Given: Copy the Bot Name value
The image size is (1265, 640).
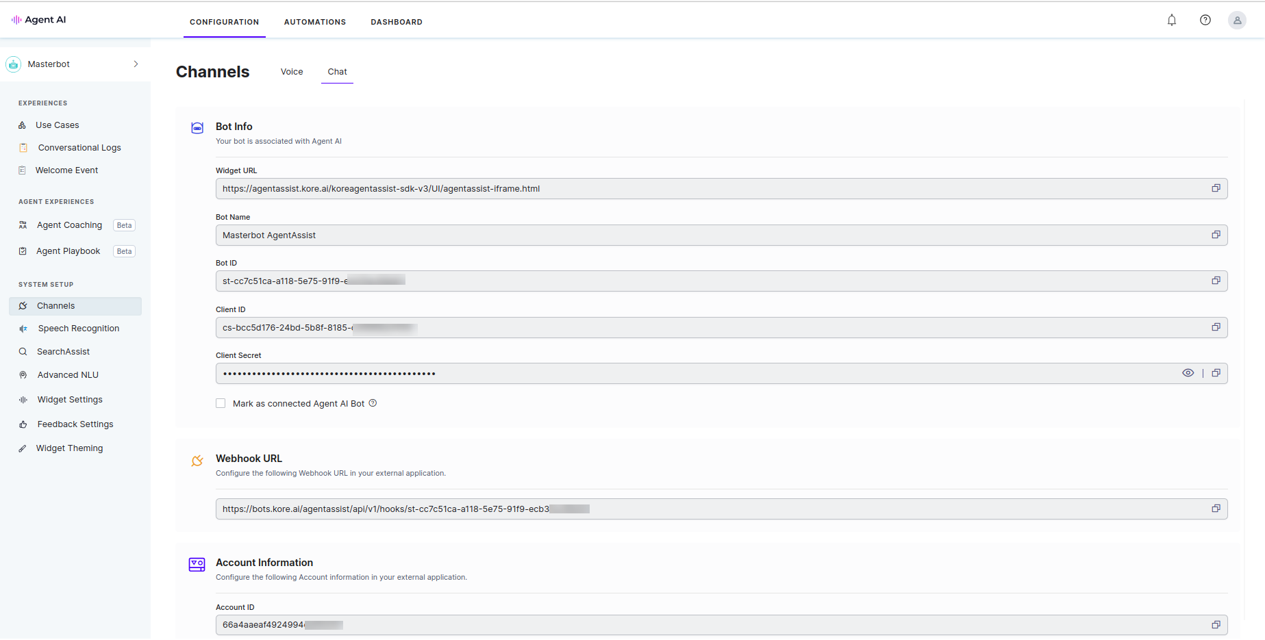Looking at the screenshot, I should point(1216,235).
